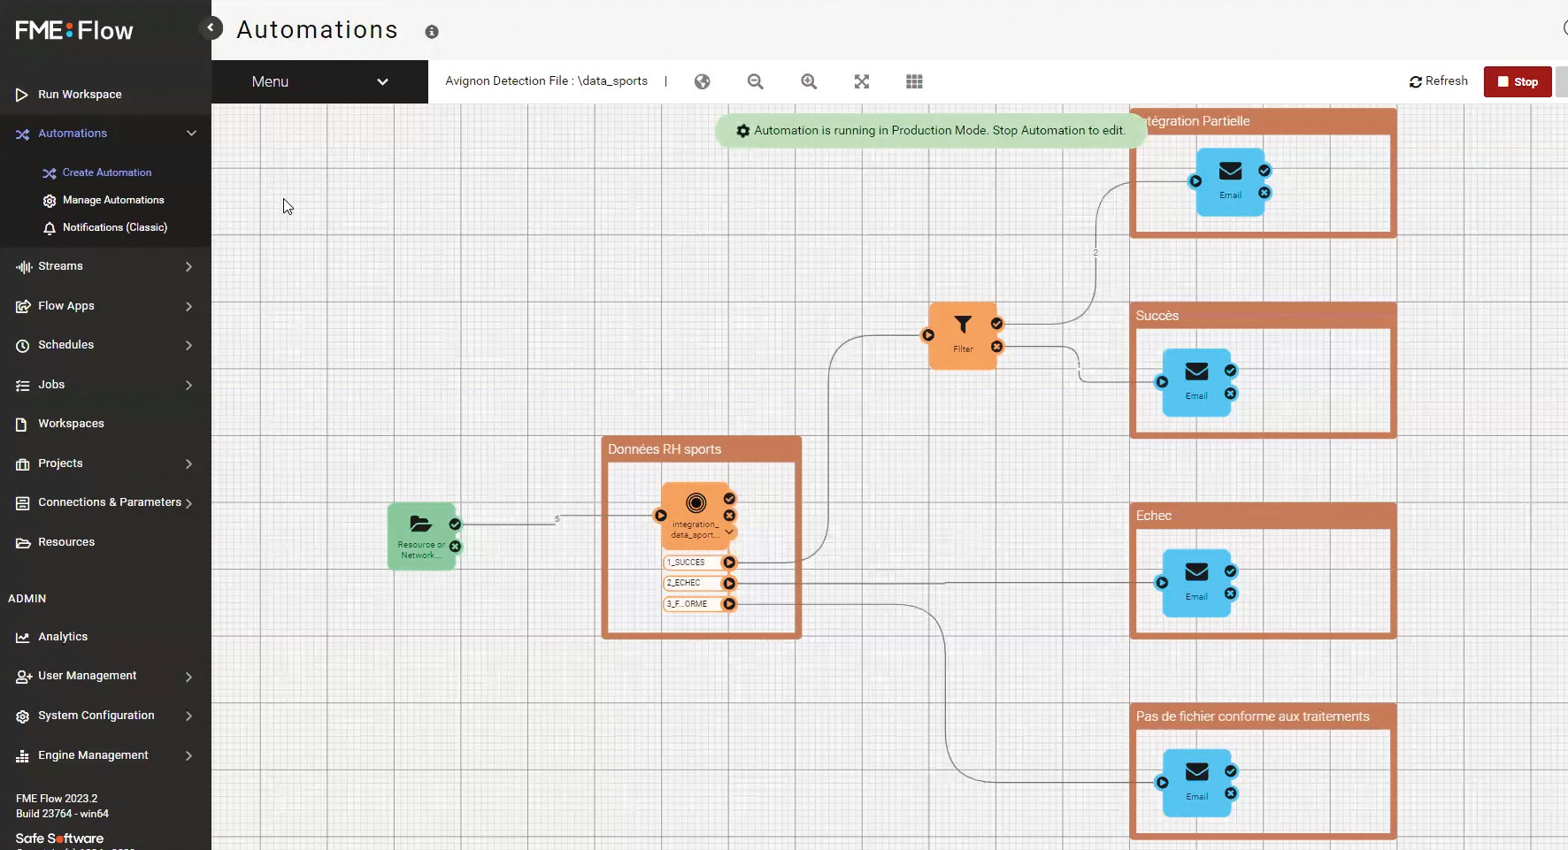Click the trigger node success port
Viewport: 1568px width, 850px height.
click(x=455, y=525)
